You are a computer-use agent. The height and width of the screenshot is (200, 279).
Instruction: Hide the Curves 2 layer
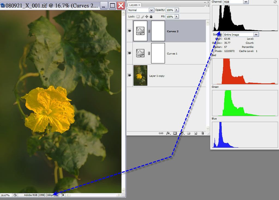click(129, 31)
